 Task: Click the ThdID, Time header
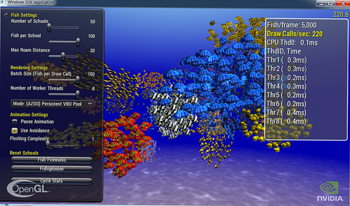(284, 51)
